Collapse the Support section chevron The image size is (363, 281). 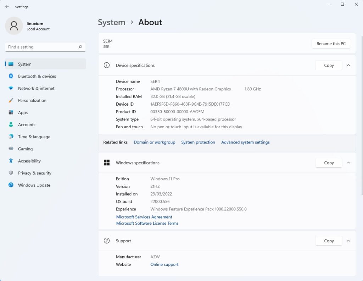[348, 241]
